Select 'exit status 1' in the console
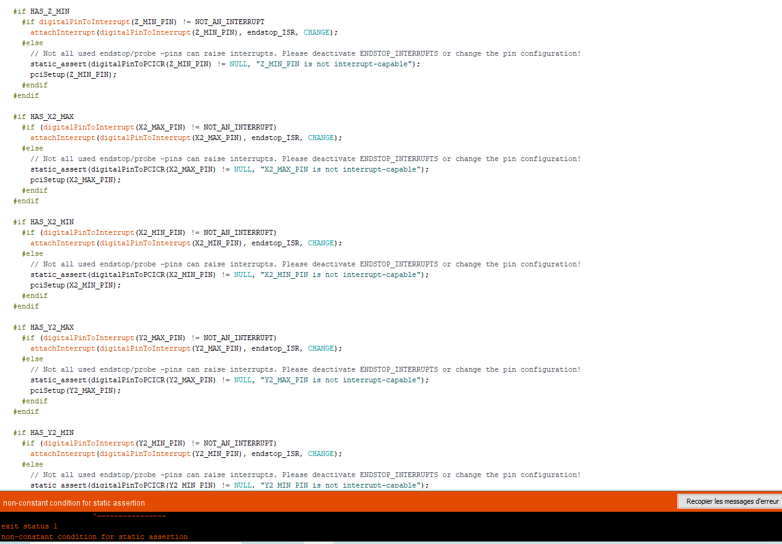Screen dimensions: 782x544 click(x=29, y=526)
